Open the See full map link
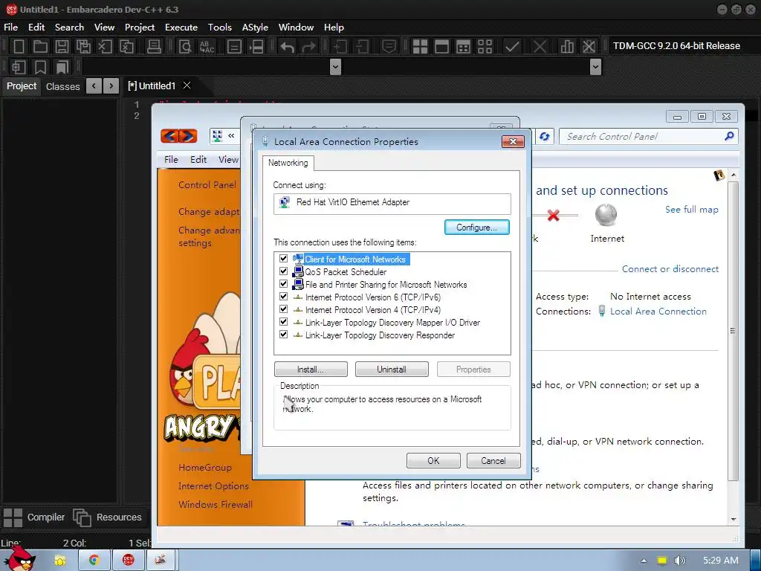Viewport: 761px width, 571px height. coord(692,210)
